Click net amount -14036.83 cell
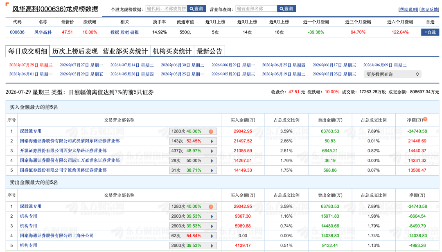This screenshot has height=252, width=442. click(x=417, y=236)
